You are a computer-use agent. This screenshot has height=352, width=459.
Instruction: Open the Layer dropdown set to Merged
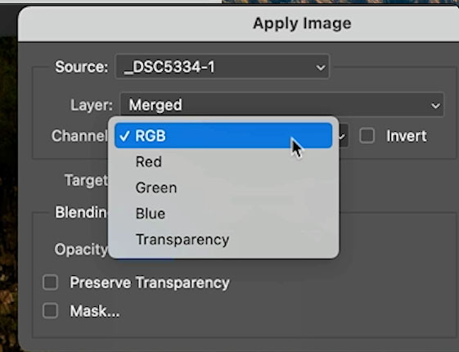click(282, 105)
